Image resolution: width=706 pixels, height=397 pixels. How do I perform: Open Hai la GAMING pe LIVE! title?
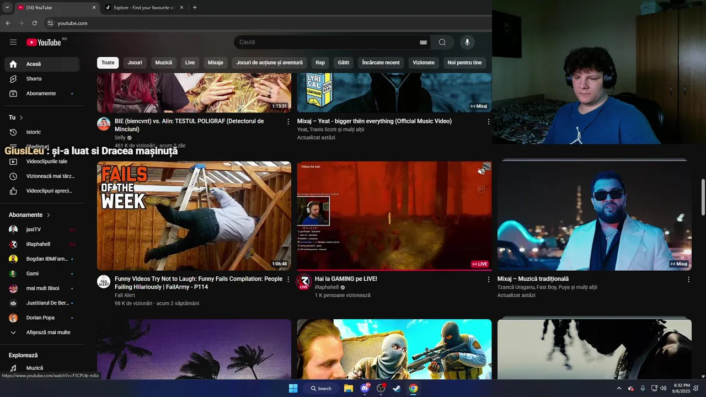tap(346, 279)
